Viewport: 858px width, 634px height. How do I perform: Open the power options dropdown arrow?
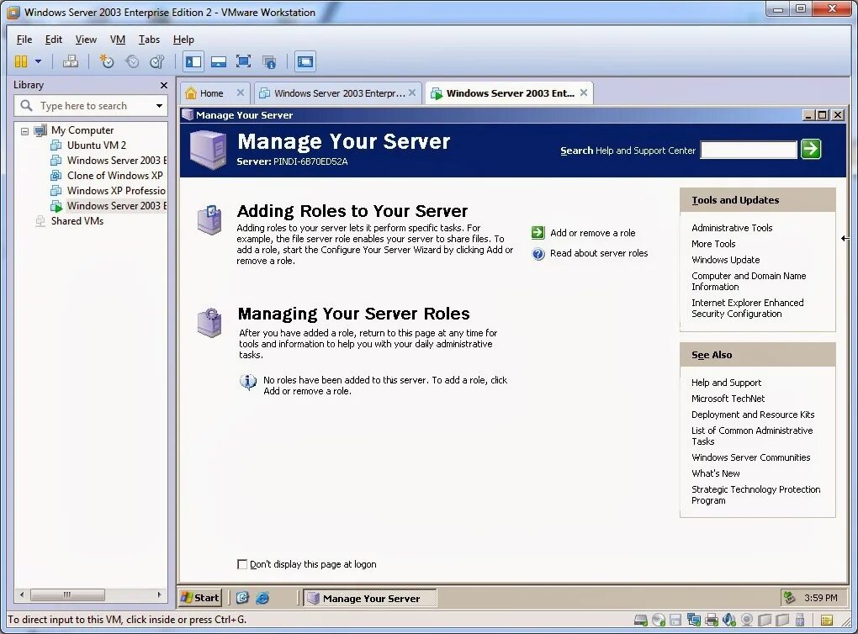coord(39,62)
